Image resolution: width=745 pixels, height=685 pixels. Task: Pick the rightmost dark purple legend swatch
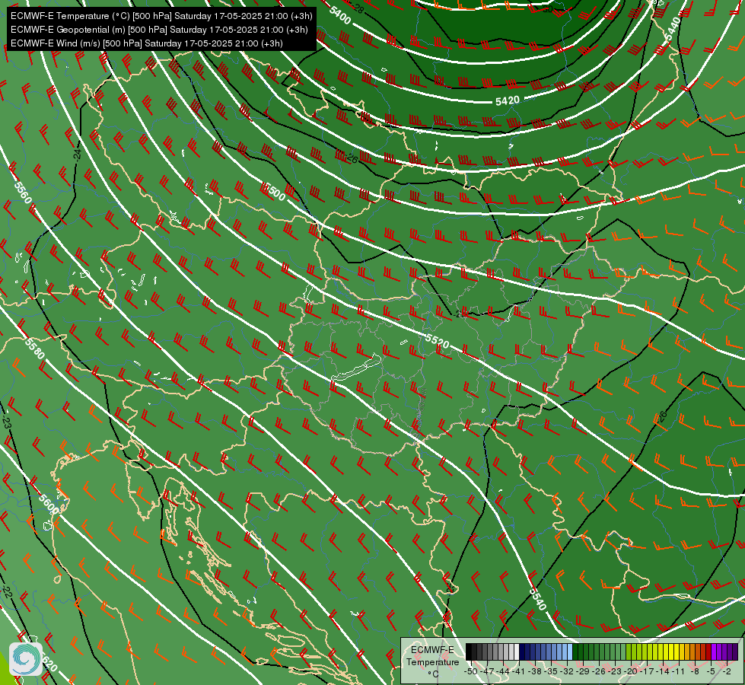(735, 652)
